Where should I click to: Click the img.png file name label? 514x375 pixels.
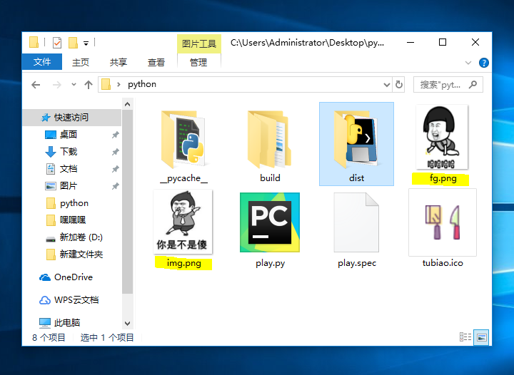click(x=184, y=263)
